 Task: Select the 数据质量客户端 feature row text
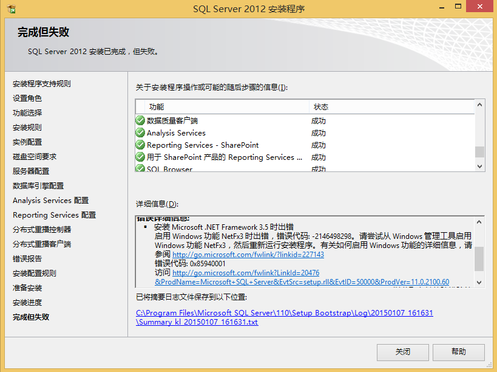click(x=172, y=121)
